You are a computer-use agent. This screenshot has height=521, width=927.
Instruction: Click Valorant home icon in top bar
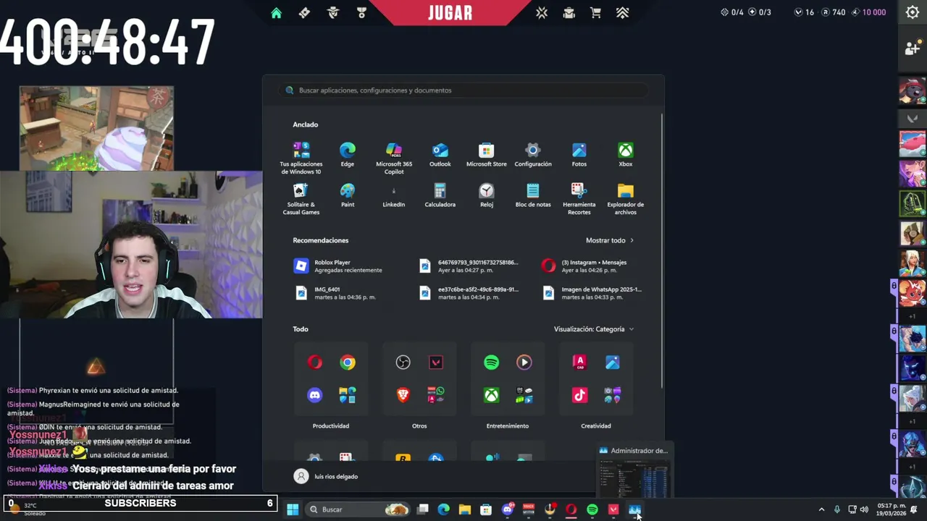tap(276, 13)
